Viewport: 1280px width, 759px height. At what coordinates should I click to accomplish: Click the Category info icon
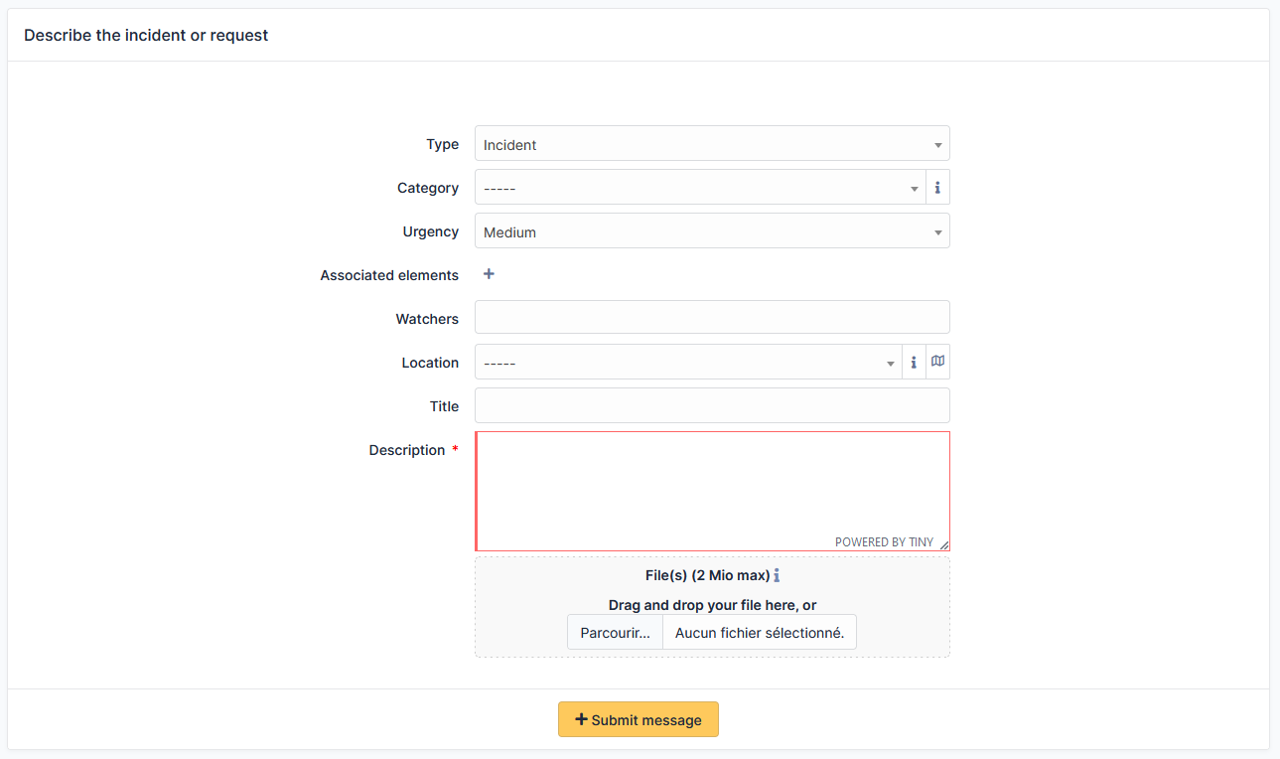tap(937, 187)
